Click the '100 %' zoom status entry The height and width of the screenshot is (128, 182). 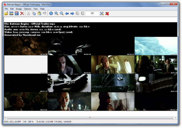31,122
